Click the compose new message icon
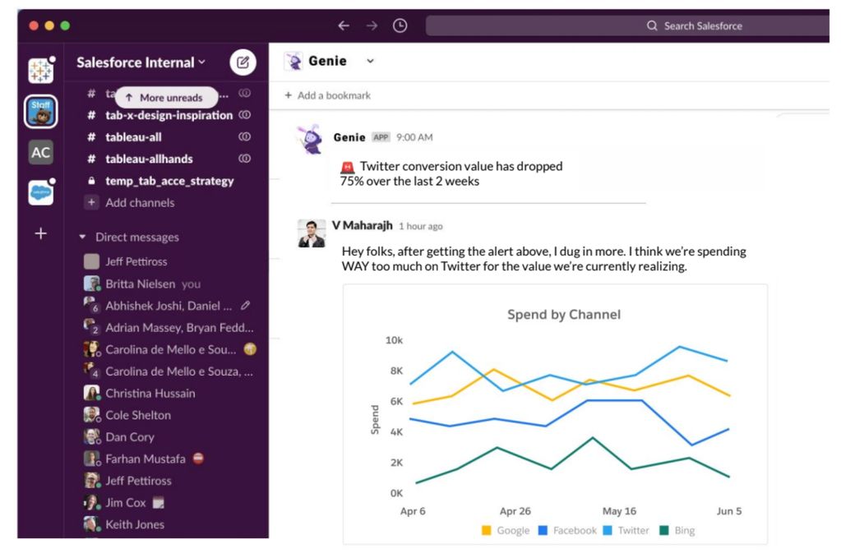This screenshot has width=841, height=558. pyautogui.click(x=243, y=62)
